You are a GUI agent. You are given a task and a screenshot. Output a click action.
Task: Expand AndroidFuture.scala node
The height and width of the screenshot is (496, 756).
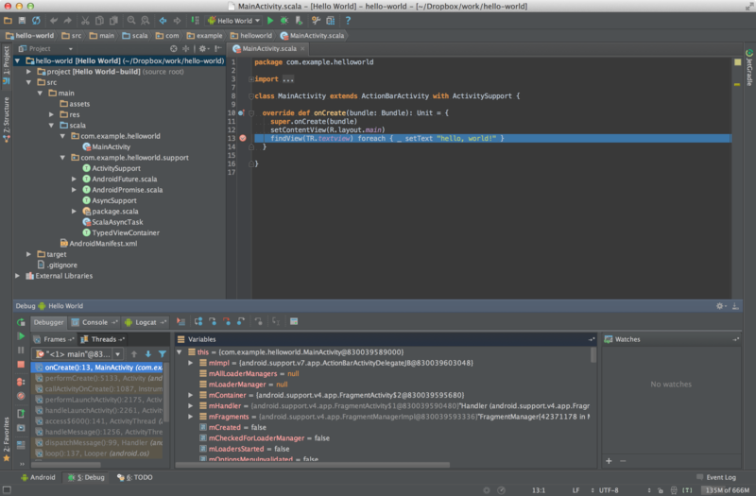click(74, 179)
